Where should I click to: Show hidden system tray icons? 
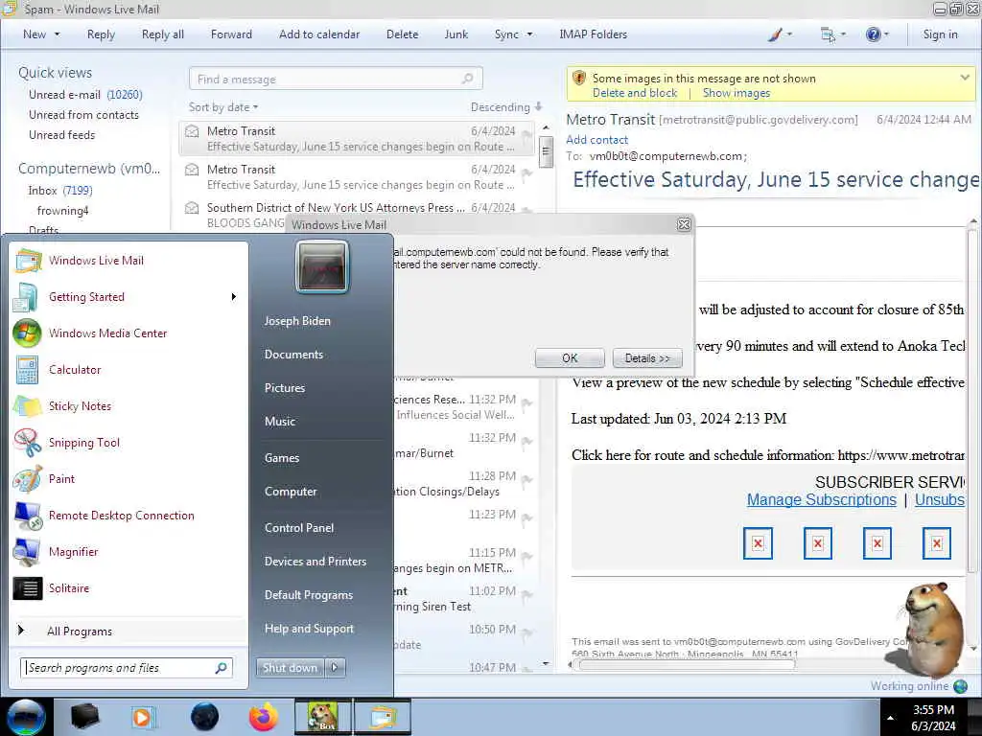click(890, 718)
